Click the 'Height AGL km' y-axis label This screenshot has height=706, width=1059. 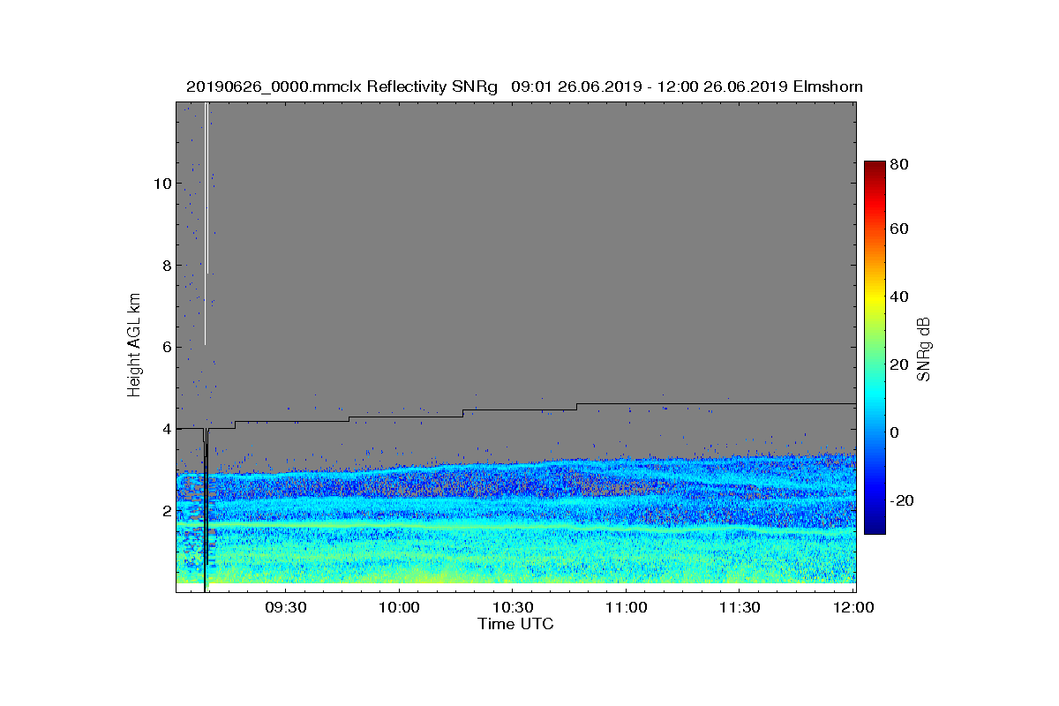coord(134,347)
